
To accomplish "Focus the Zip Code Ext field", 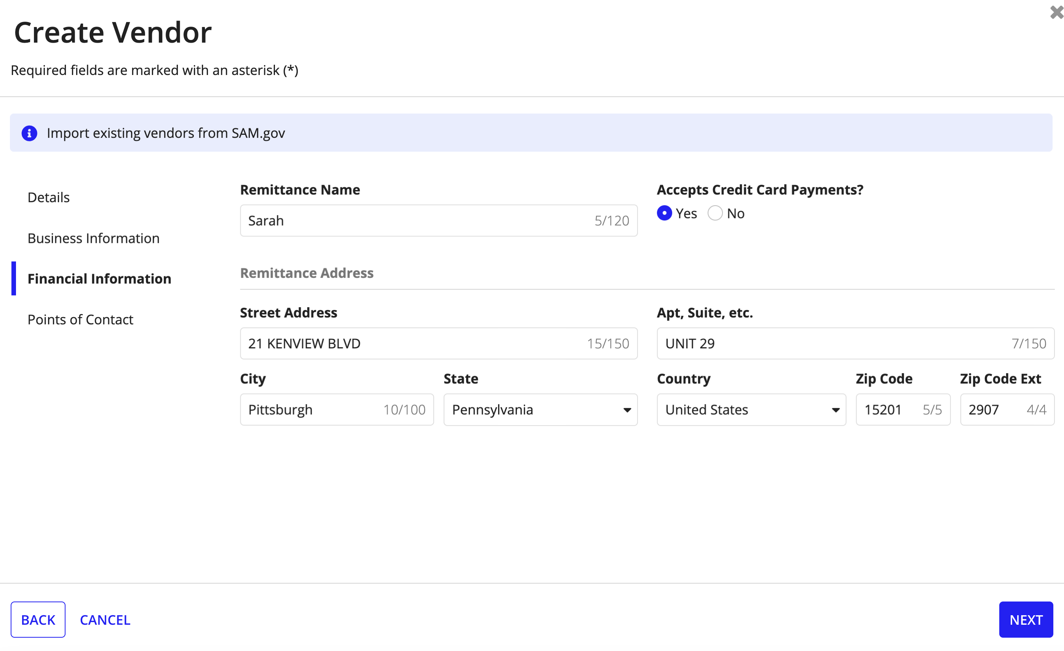I will click(x=1007, y=410).
